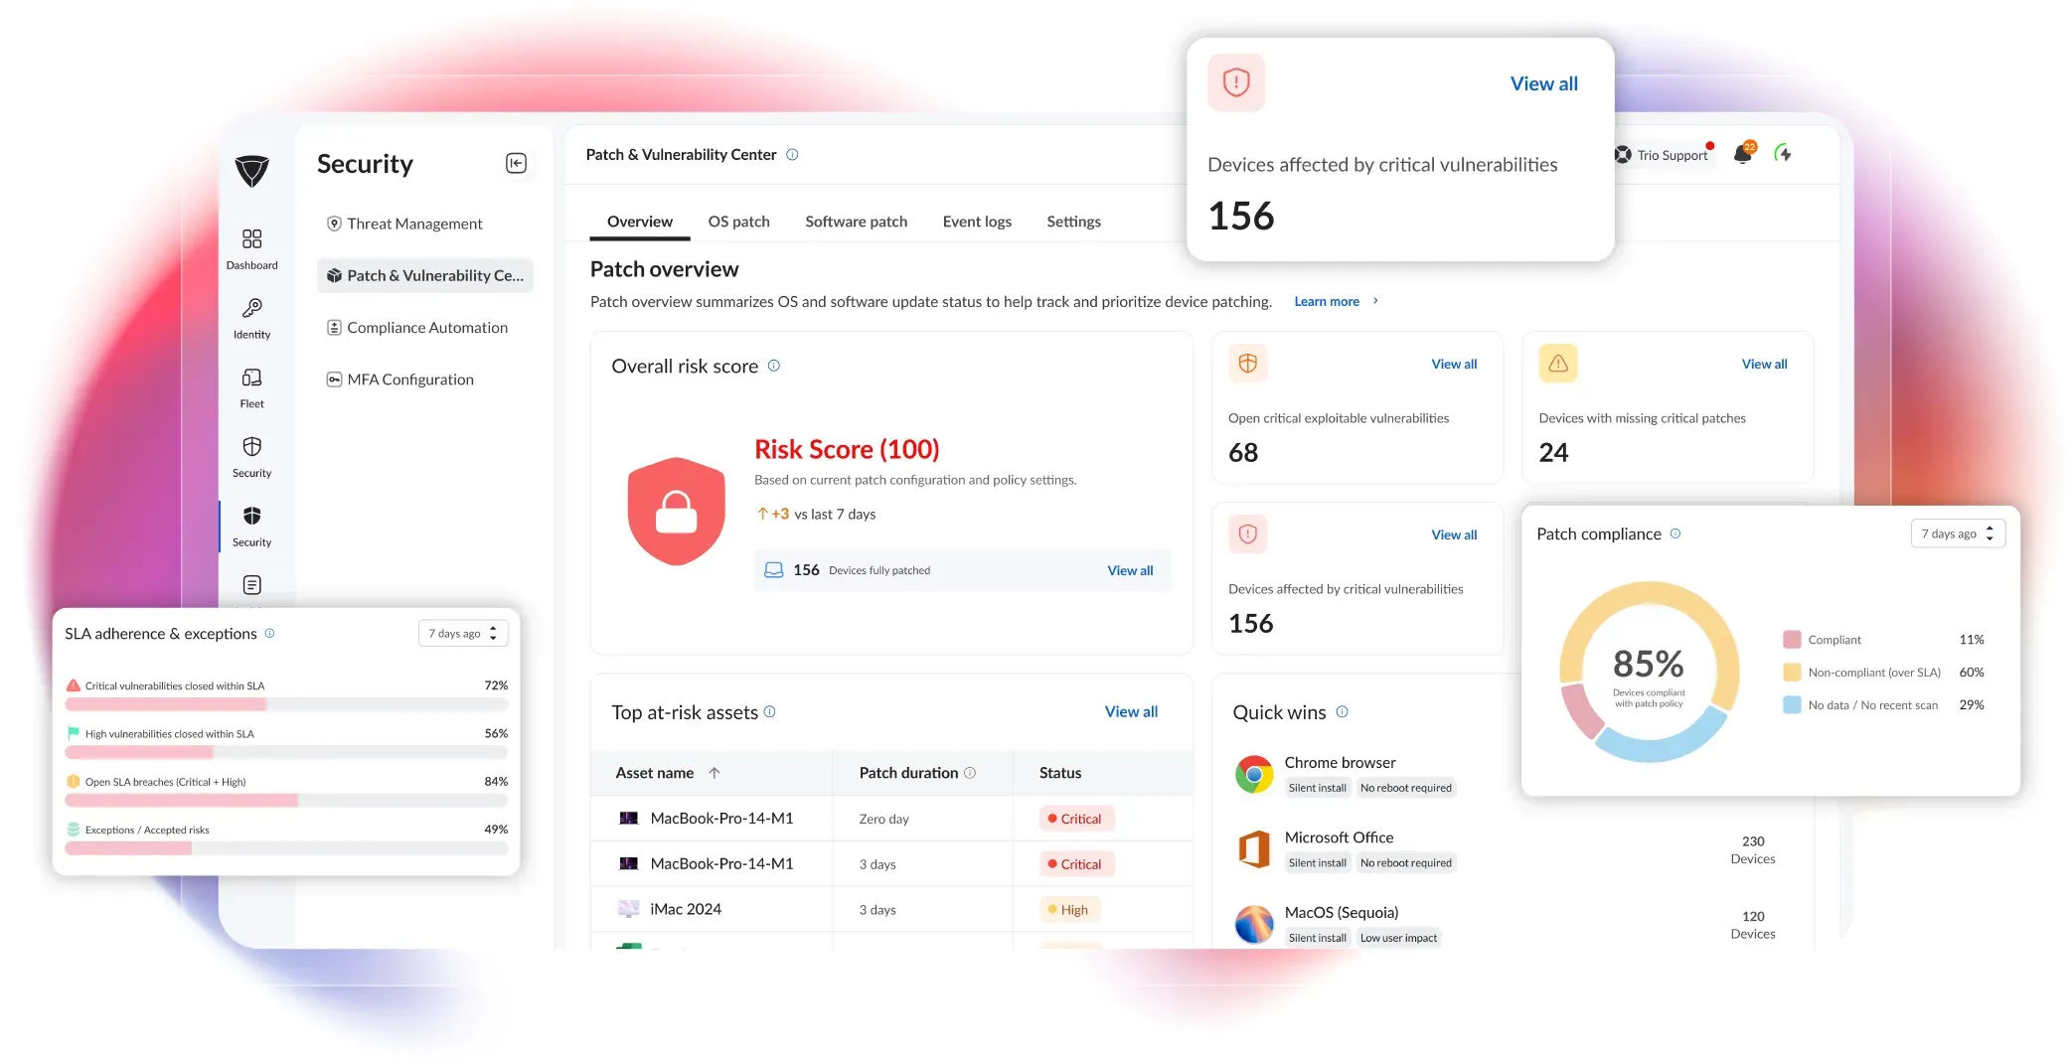2072x1061 pixels.
Task: View all top at-risk assets
Action: pyautogui.click(x=1131, y=711)
